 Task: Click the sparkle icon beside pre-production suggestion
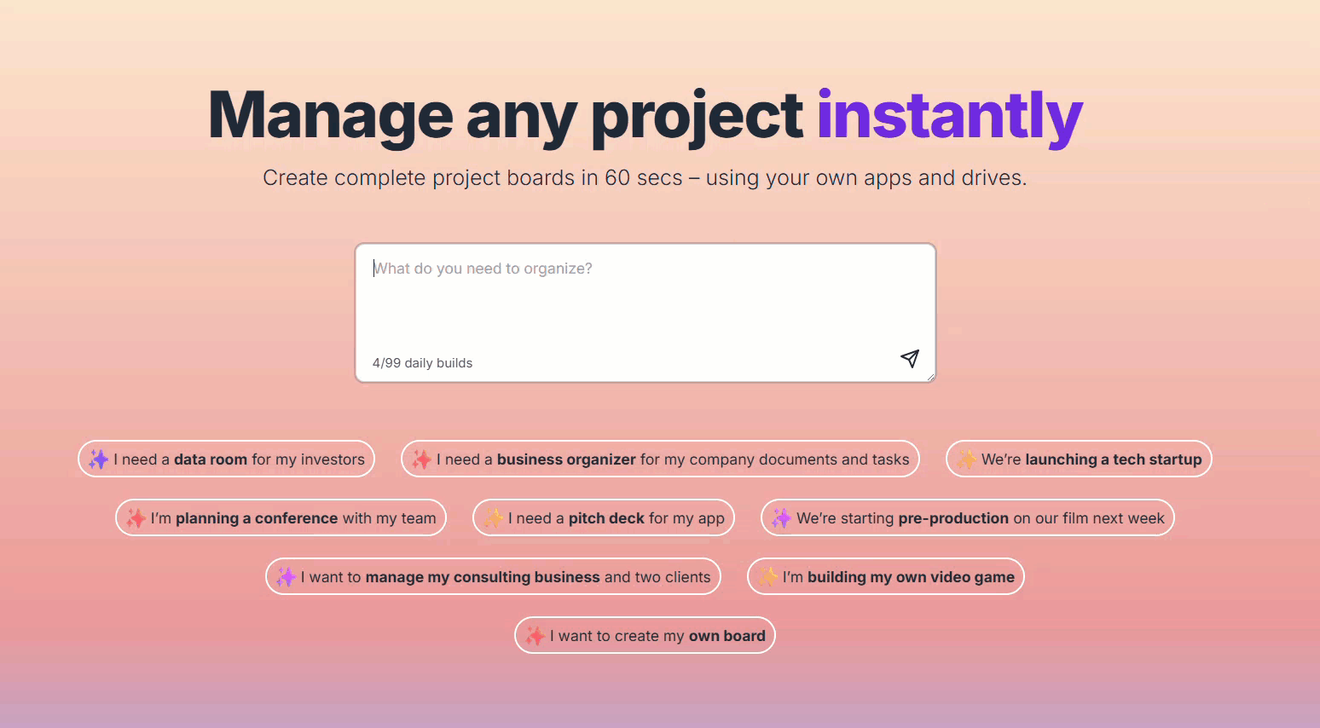(x=781, y=518)
